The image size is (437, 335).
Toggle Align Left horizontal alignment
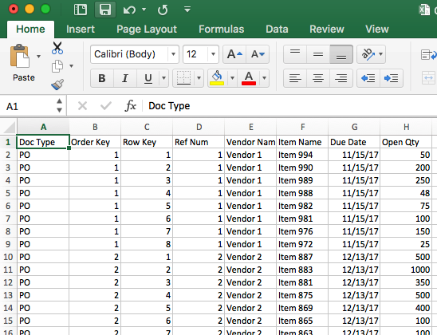click(295, 78)
